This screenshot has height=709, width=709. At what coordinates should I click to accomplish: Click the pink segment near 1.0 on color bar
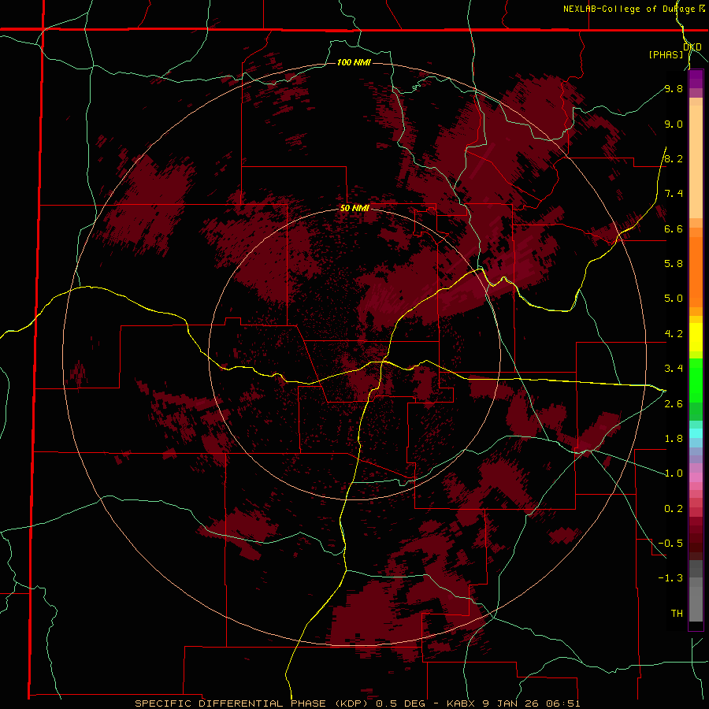[x=696, y=477]
